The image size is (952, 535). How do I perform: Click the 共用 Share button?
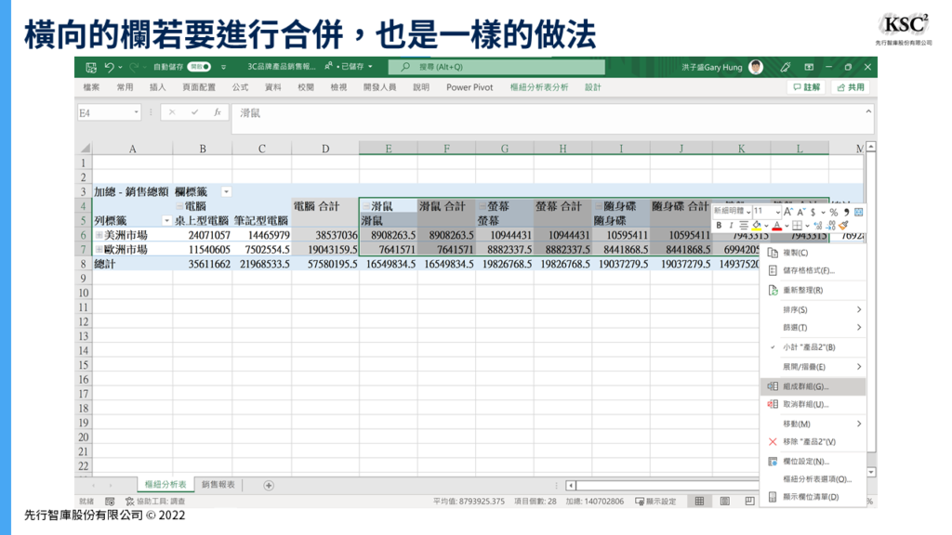[x=850, y=87]
